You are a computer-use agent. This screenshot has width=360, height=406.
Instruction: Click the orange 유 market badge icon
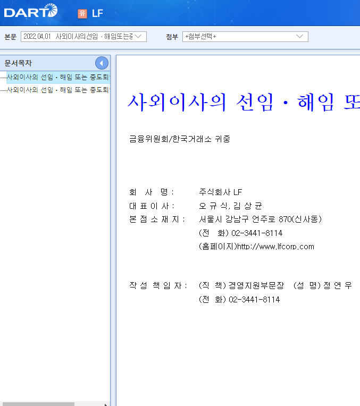82,13
